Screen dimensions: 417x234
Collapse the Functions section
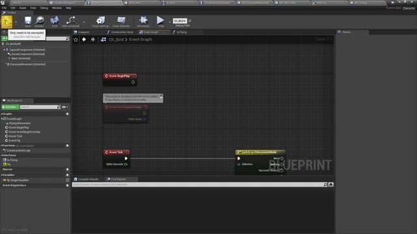[1, 146]
